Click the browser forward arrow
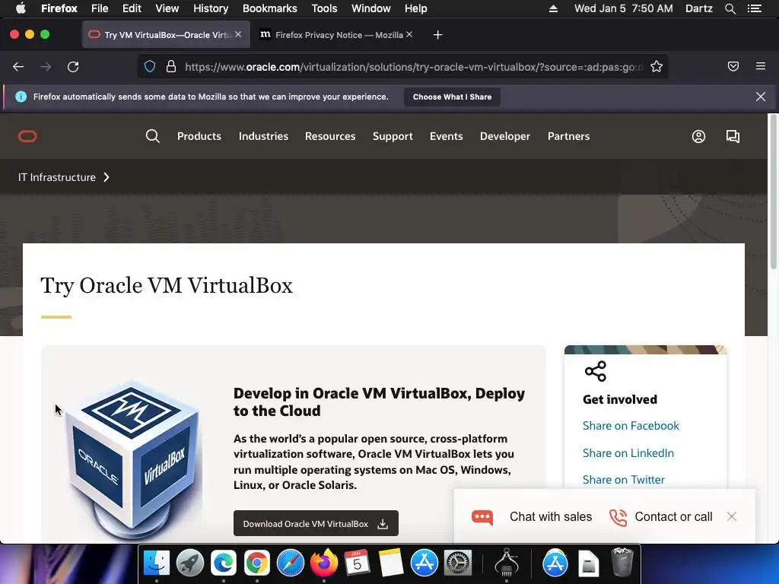 46,67
